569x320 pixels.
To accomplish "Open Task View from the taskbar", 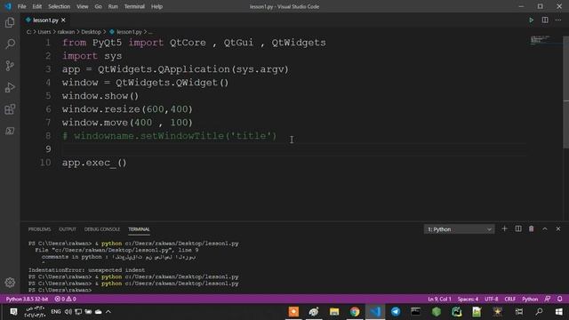I will tap(519, 311).
